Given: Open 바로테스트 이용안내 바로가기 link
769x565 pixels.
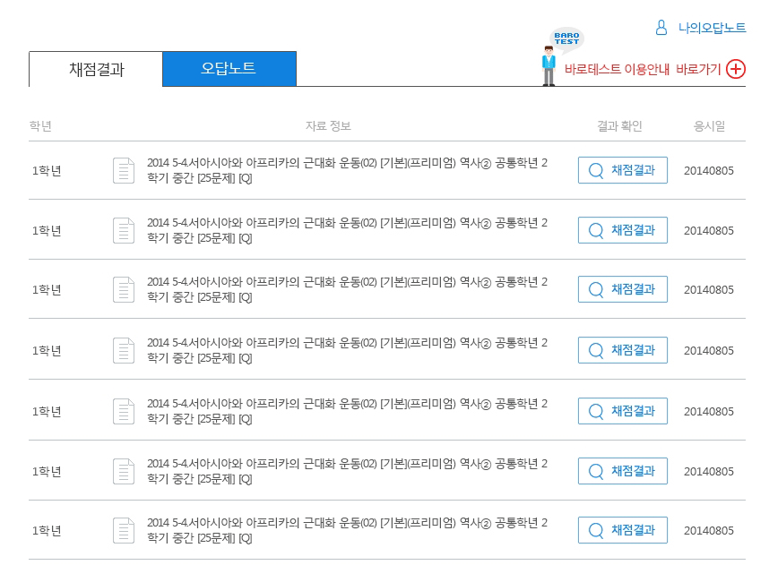Looking at the screenshot, I should (x=642, y=69).
